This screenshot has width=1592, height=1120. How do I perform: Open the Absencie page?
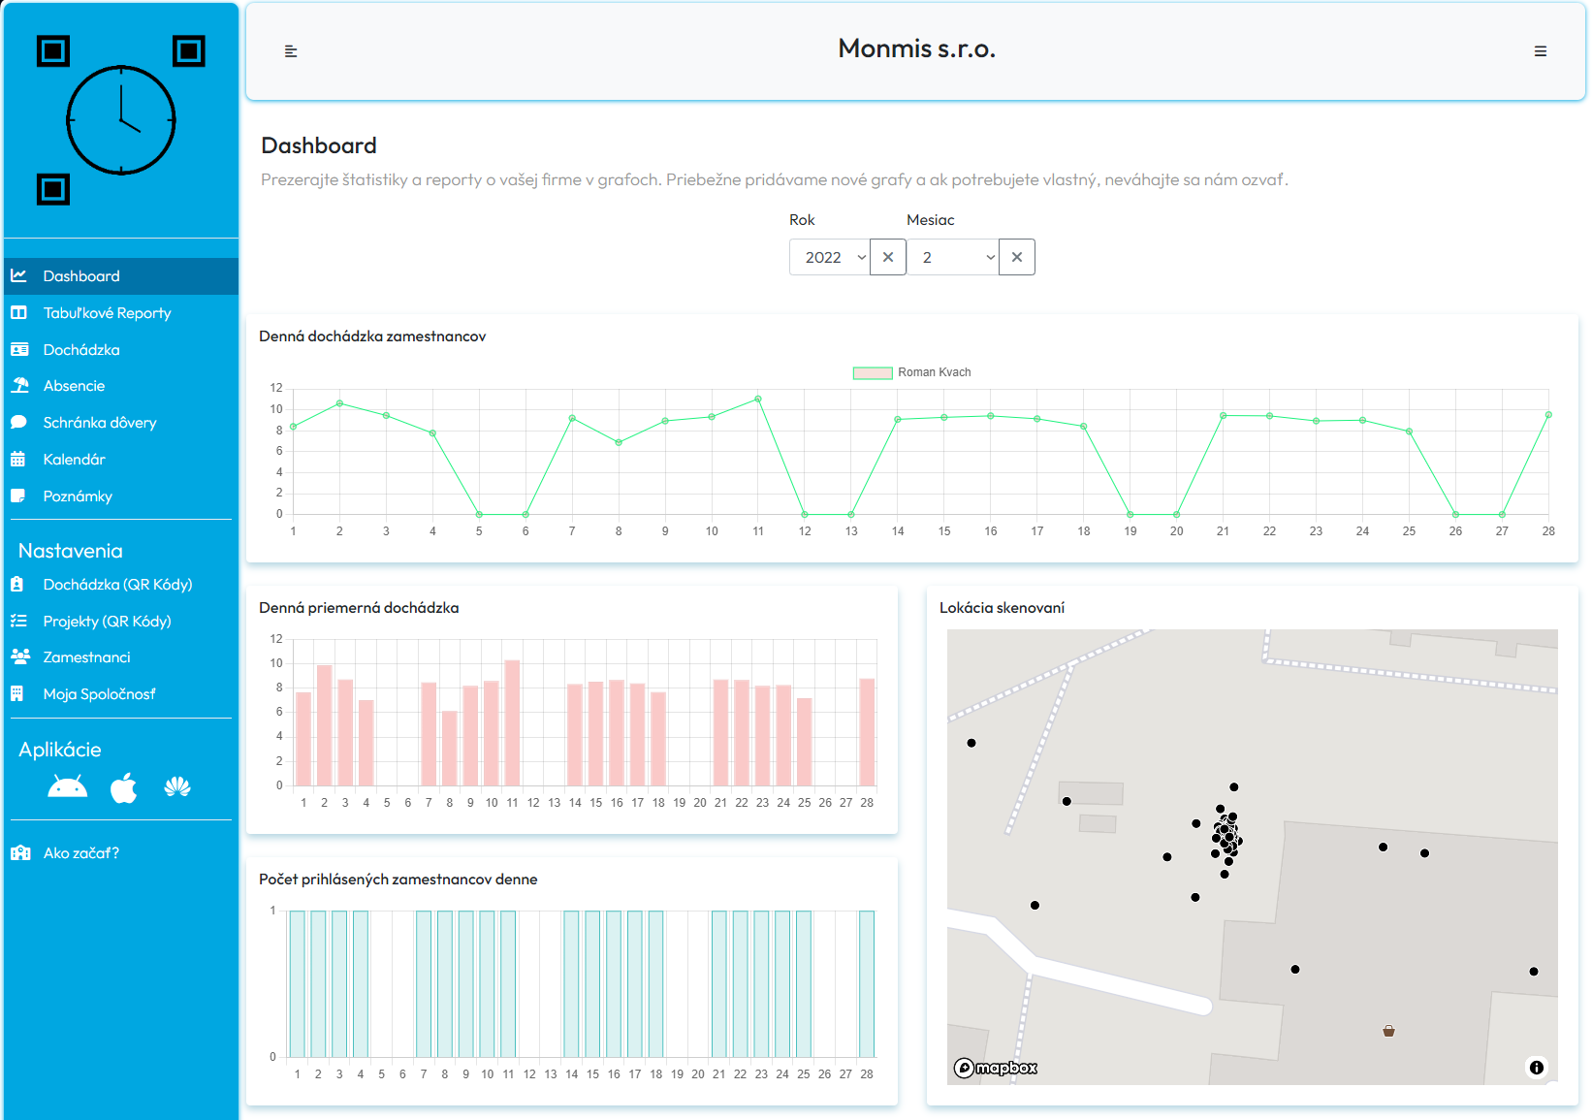pos(120,386)
